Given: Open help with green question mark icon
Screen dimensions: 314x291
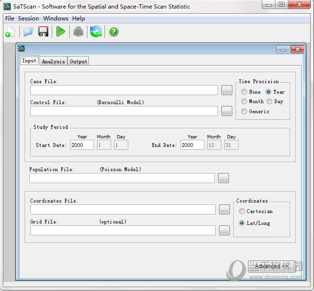Looking at the screenshot, I should [114, 32].
